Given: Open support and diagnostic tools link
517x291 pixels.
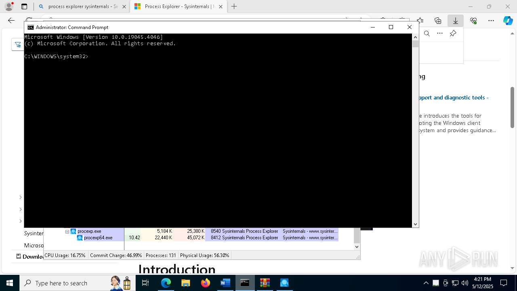Looking at the screenshot, I should 454,97.
